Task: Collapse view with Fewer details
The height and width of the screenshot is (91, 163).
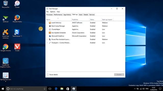Action: point(52,75)
